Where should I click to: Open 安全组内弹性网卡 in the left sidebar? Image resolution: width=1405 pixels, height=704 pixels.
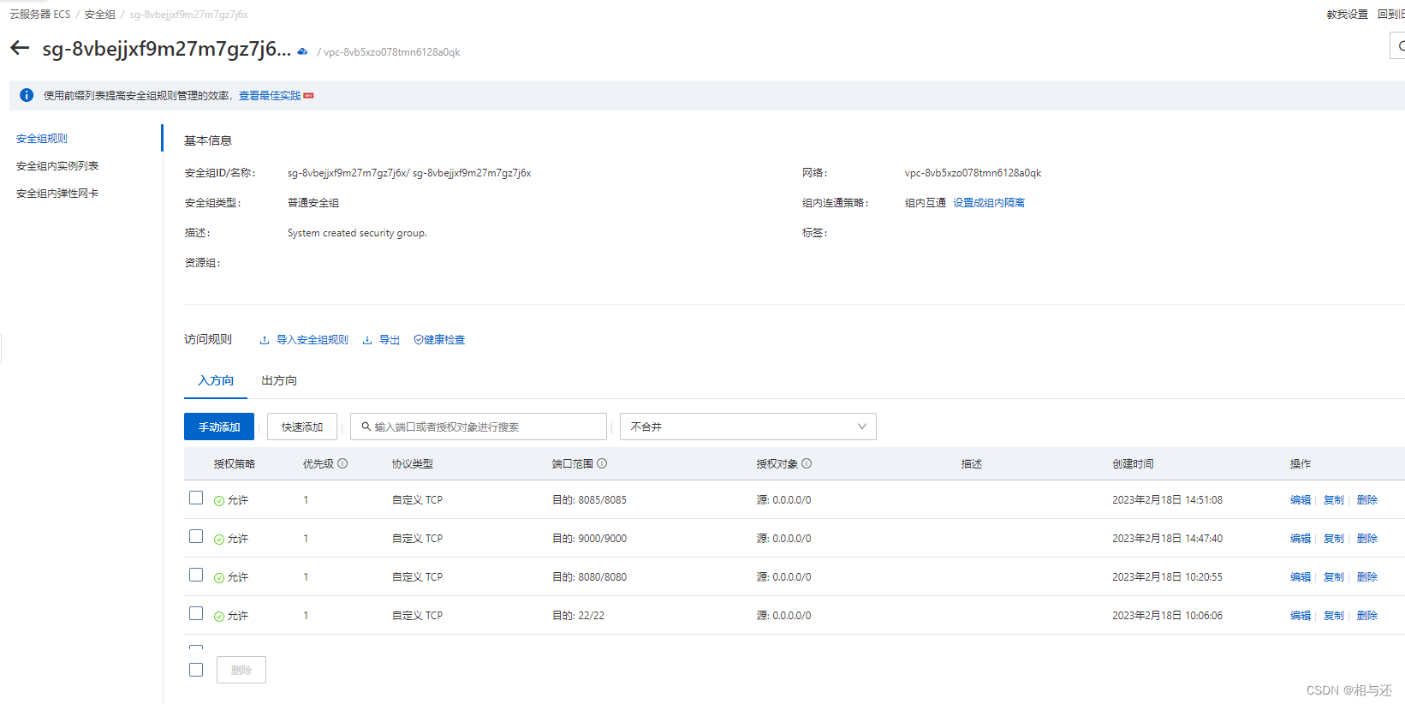click(57, 194)
